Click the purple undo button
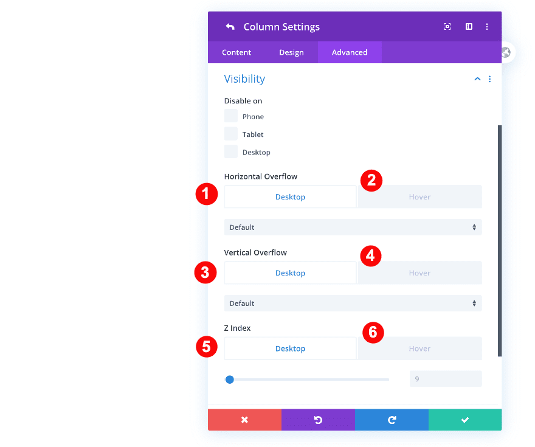 click(x=318, y=420)
